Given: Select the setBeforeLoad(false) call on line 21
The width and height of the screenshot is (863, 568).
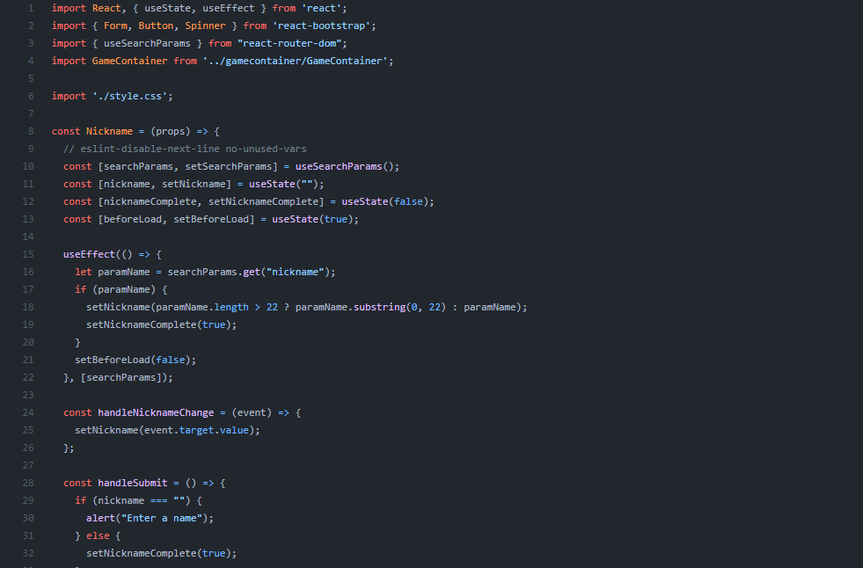Looking at the screenshot, I should (133, 359).
